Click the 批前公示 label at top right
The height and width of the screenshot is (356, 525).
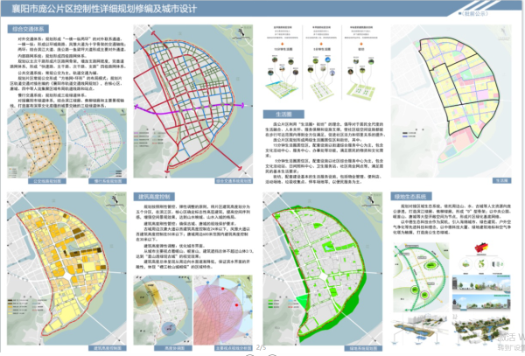click(x=502, y=10)
